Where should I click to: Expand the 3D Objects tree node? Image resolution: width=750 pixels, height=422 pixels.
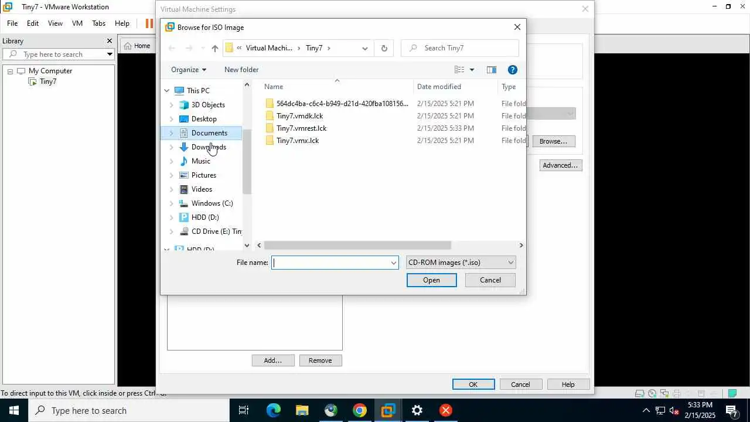[x=171, y=105]
